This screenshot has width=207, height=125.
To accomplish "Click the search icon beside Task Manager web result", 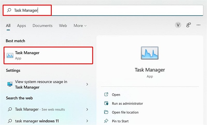I will tap(10, 109).
